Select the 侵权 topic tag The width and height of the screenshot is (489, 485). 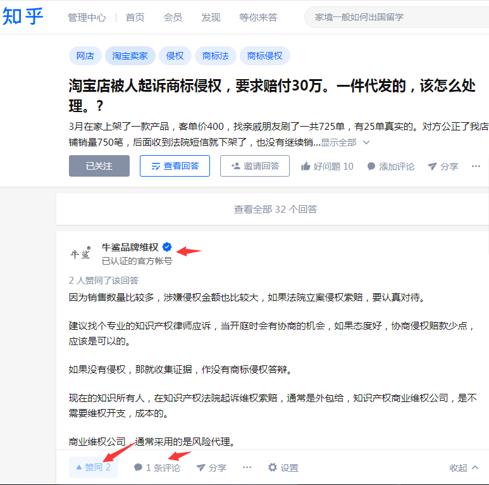tap(175, 56)
